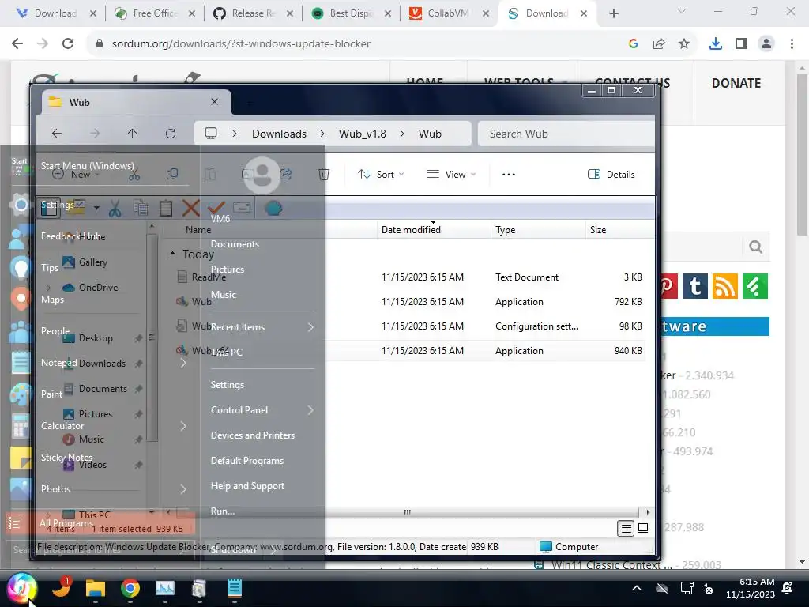Click the Explorer trash Delete icon
This screenshot has height=607, width=809.
point(323,175)
